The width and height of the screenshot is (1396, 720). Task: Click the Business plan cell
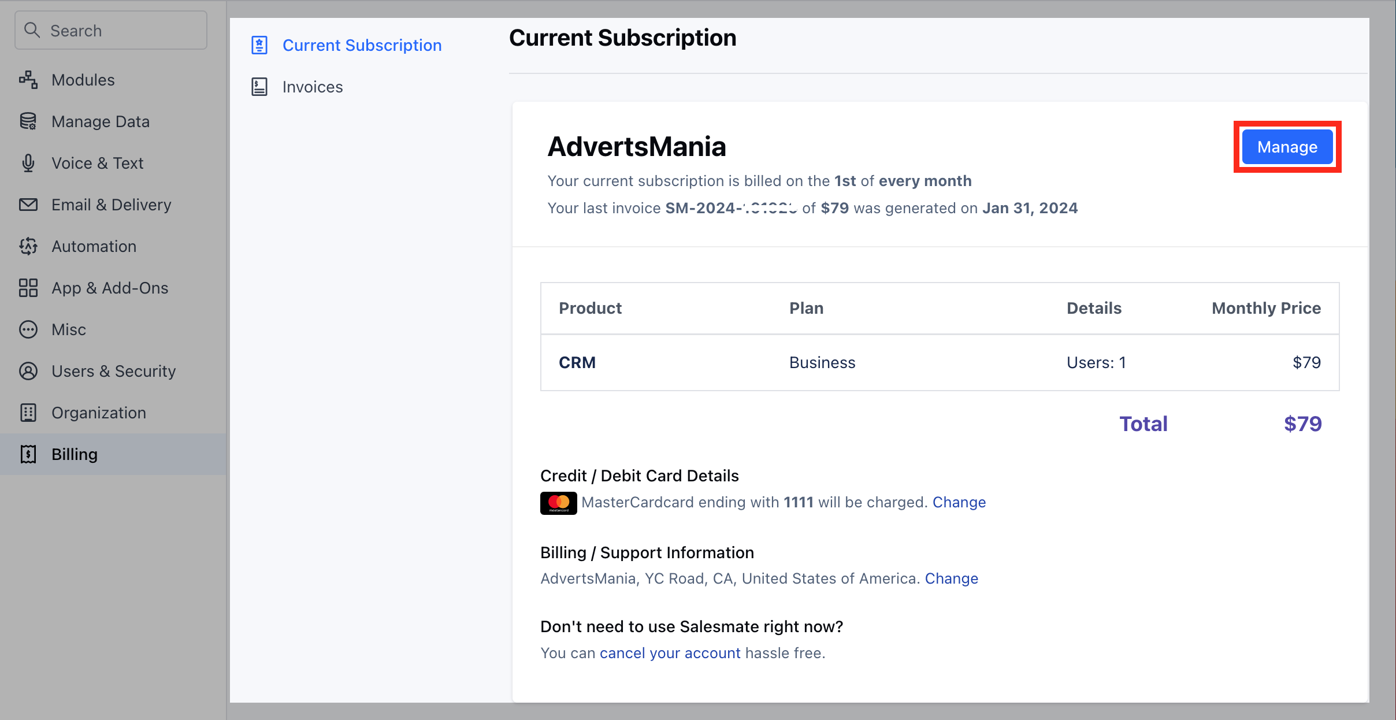[x=822, y=362]
